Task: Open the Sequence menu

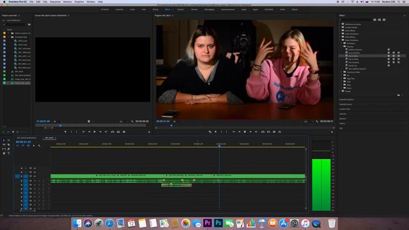Action: click(x=55, y=2)
